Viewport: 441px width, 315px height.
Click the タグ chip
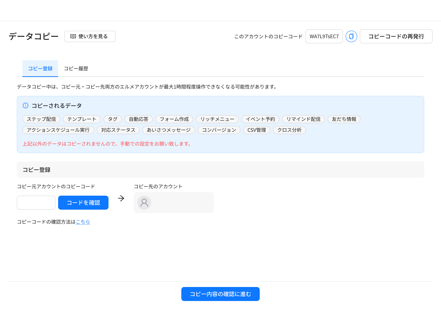[113, 119]
